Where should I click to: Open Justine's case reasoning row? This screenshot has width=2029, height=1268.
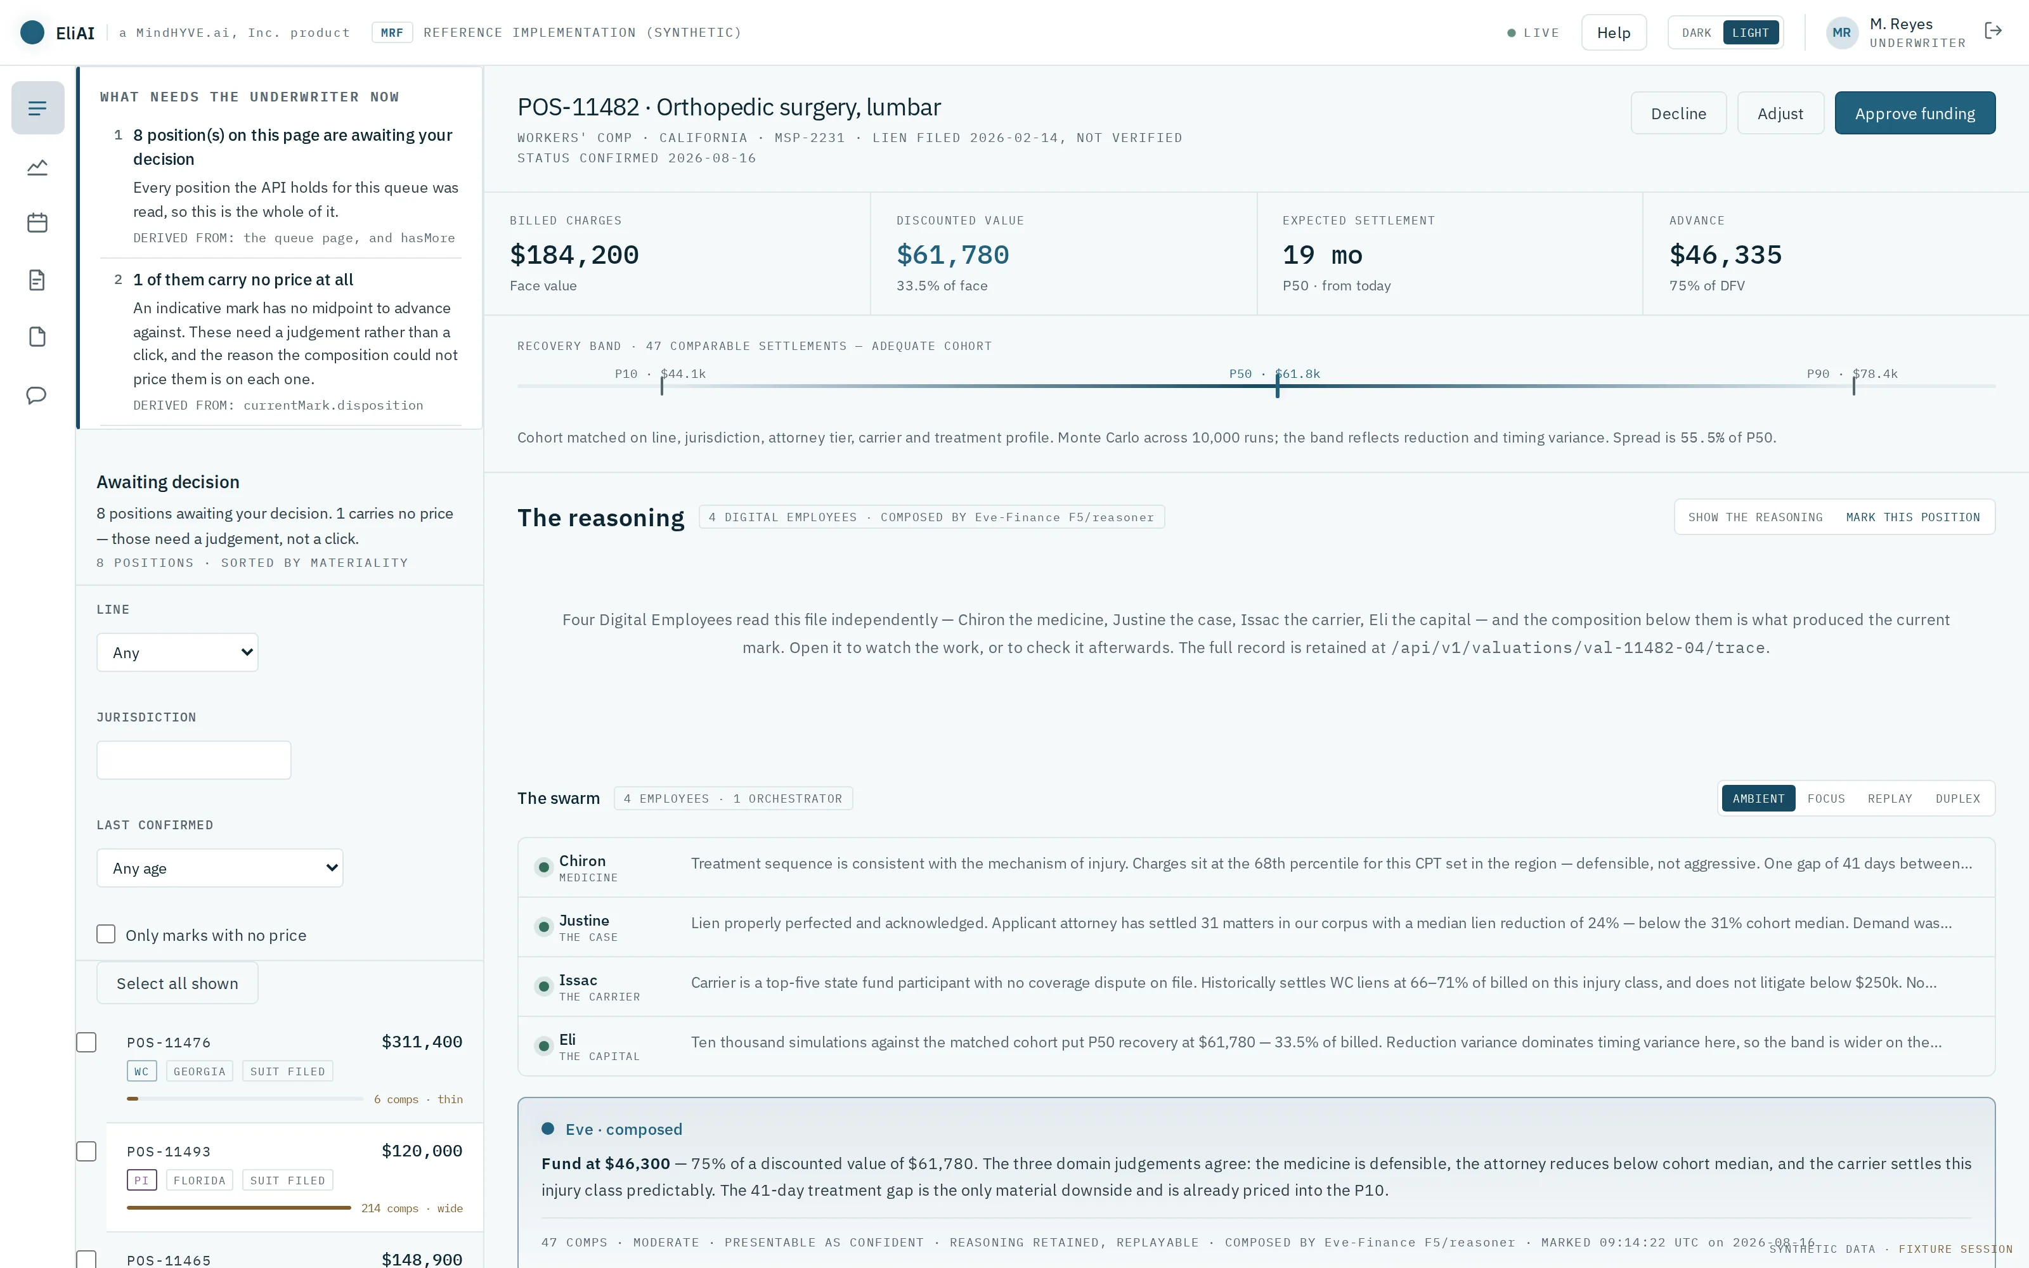tap(1256, 928)
